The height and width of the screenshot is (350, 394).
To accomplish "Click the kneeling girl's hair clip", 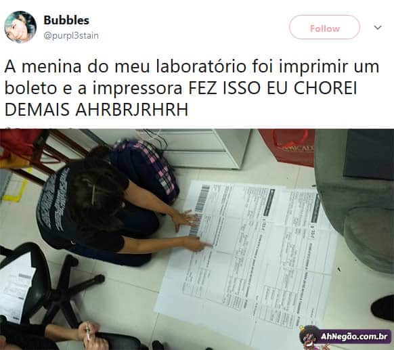I will pyautogui.click(x=93, y=194).
